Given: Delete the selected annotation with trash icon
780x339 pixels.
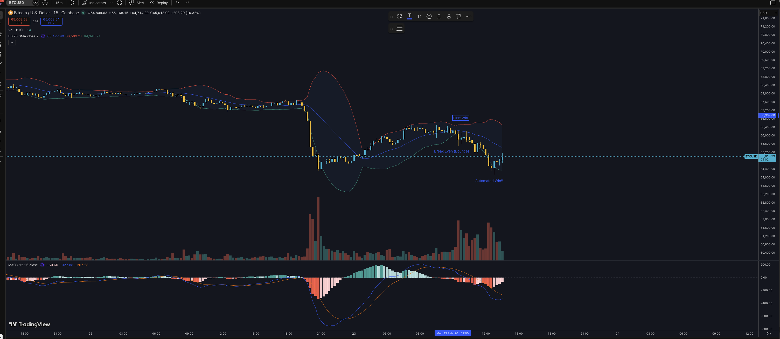Looking at the screenshot, I should [459, 16].
